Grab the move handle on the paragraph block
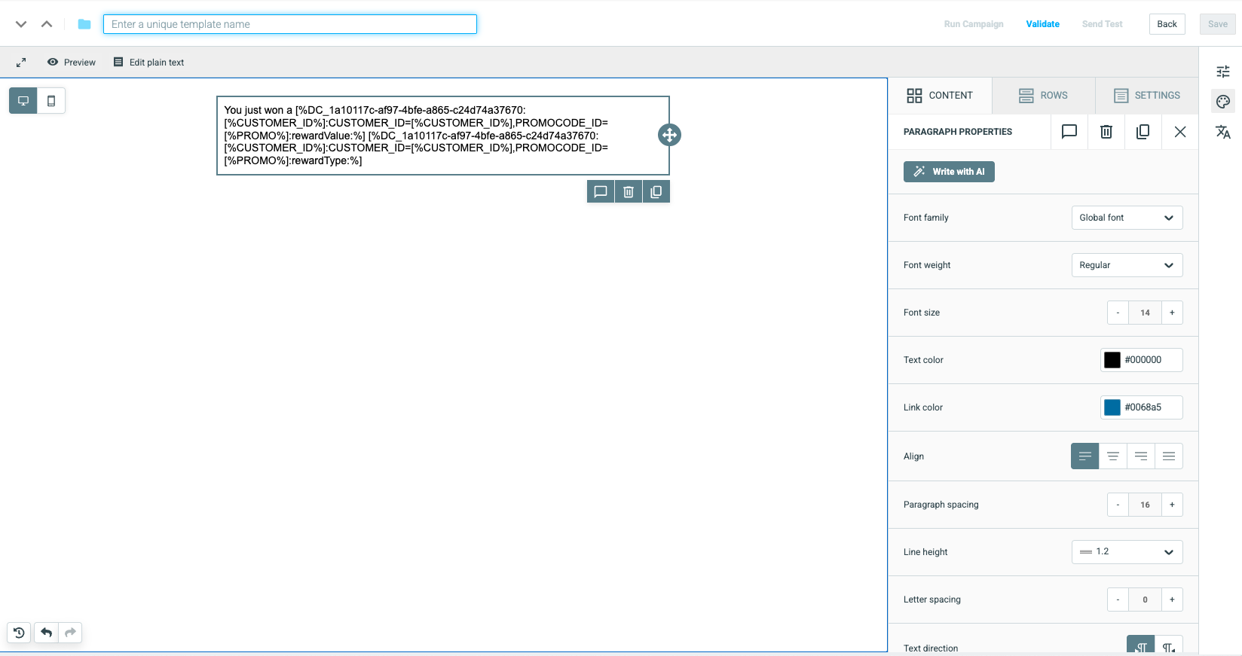 [669, 135]
